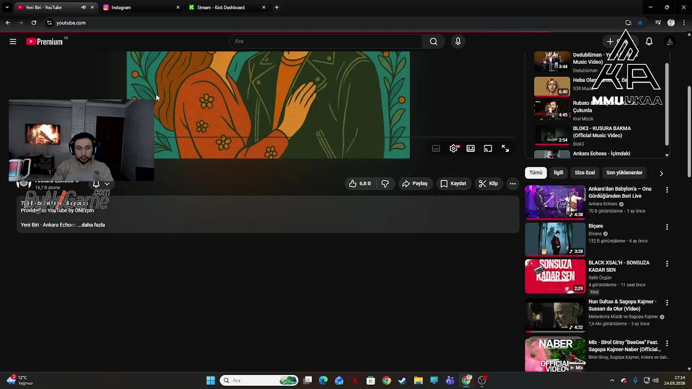Open the Divane channel link
Viewport: 692px width, 389px height.
595,234
